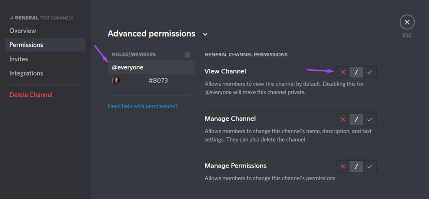Close settings with the ESC X button
Image resolution: width=429 pixels, height=199 pixels.
407,22
